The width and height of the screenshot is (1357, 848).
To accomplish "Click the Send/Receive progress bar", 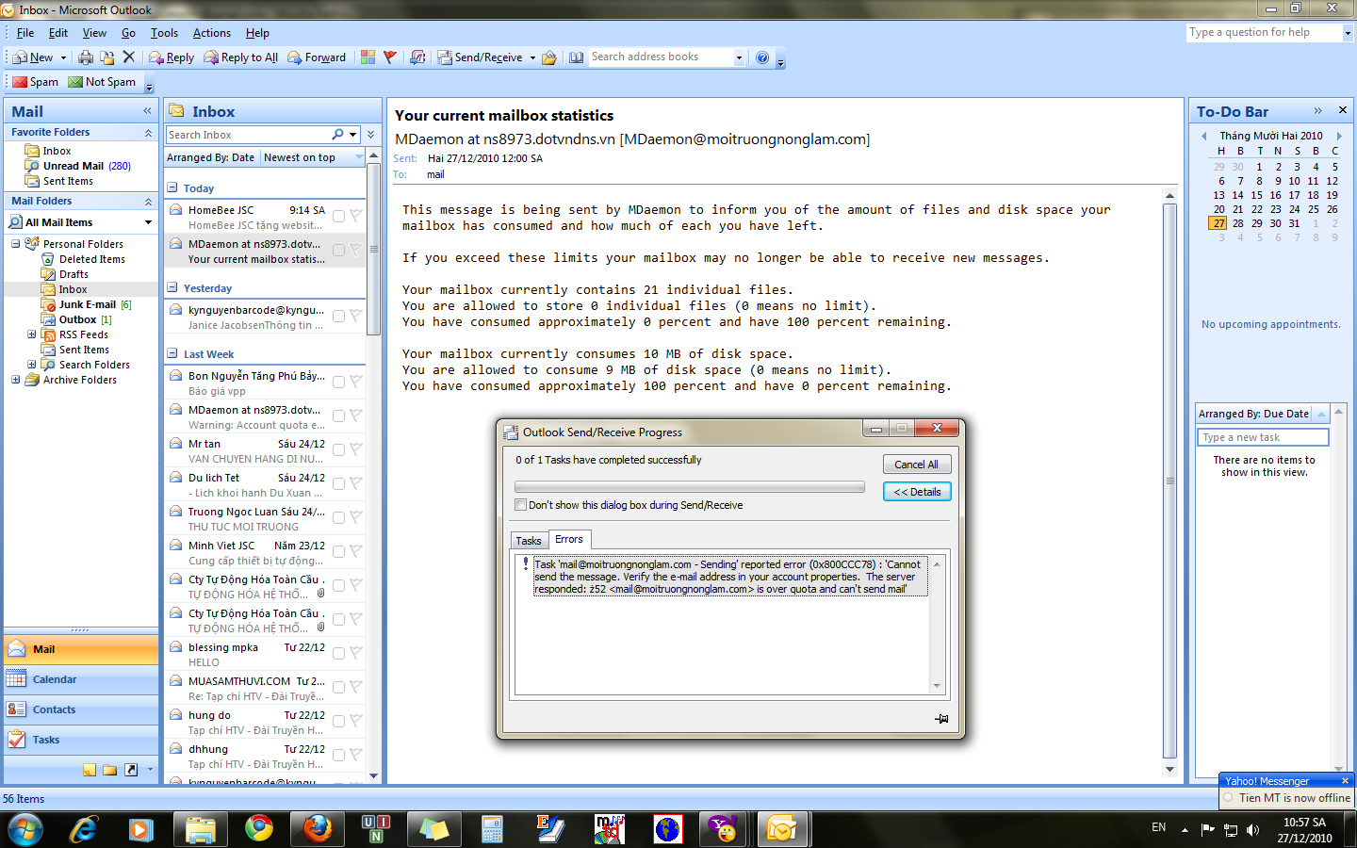I will click(x=690, y=487).
